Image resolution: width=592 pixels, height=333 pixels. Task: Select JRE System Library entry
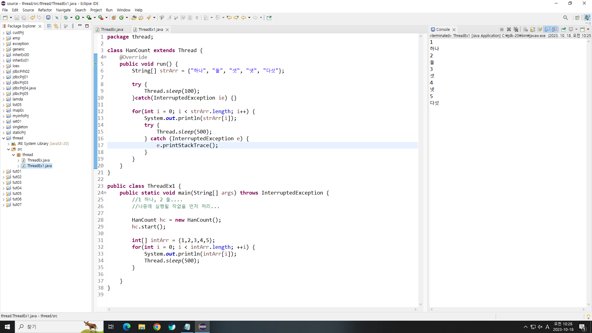[33, 144]
